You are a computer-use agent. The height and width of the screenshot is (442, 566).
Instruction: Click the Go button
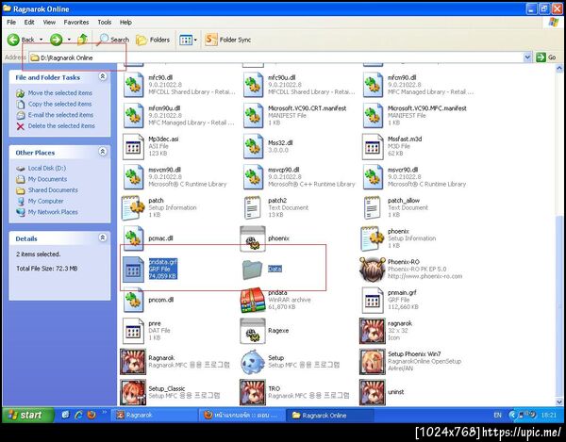(x=546, y=57)
